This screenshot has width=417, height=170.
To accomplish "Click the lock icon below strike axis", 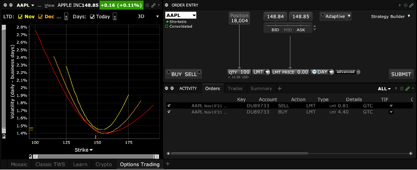I will click(x=31, y=156).
